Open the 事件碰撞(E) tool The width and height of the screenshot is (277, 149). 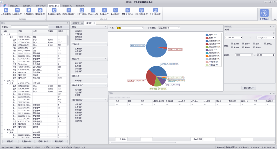(40, 12)
